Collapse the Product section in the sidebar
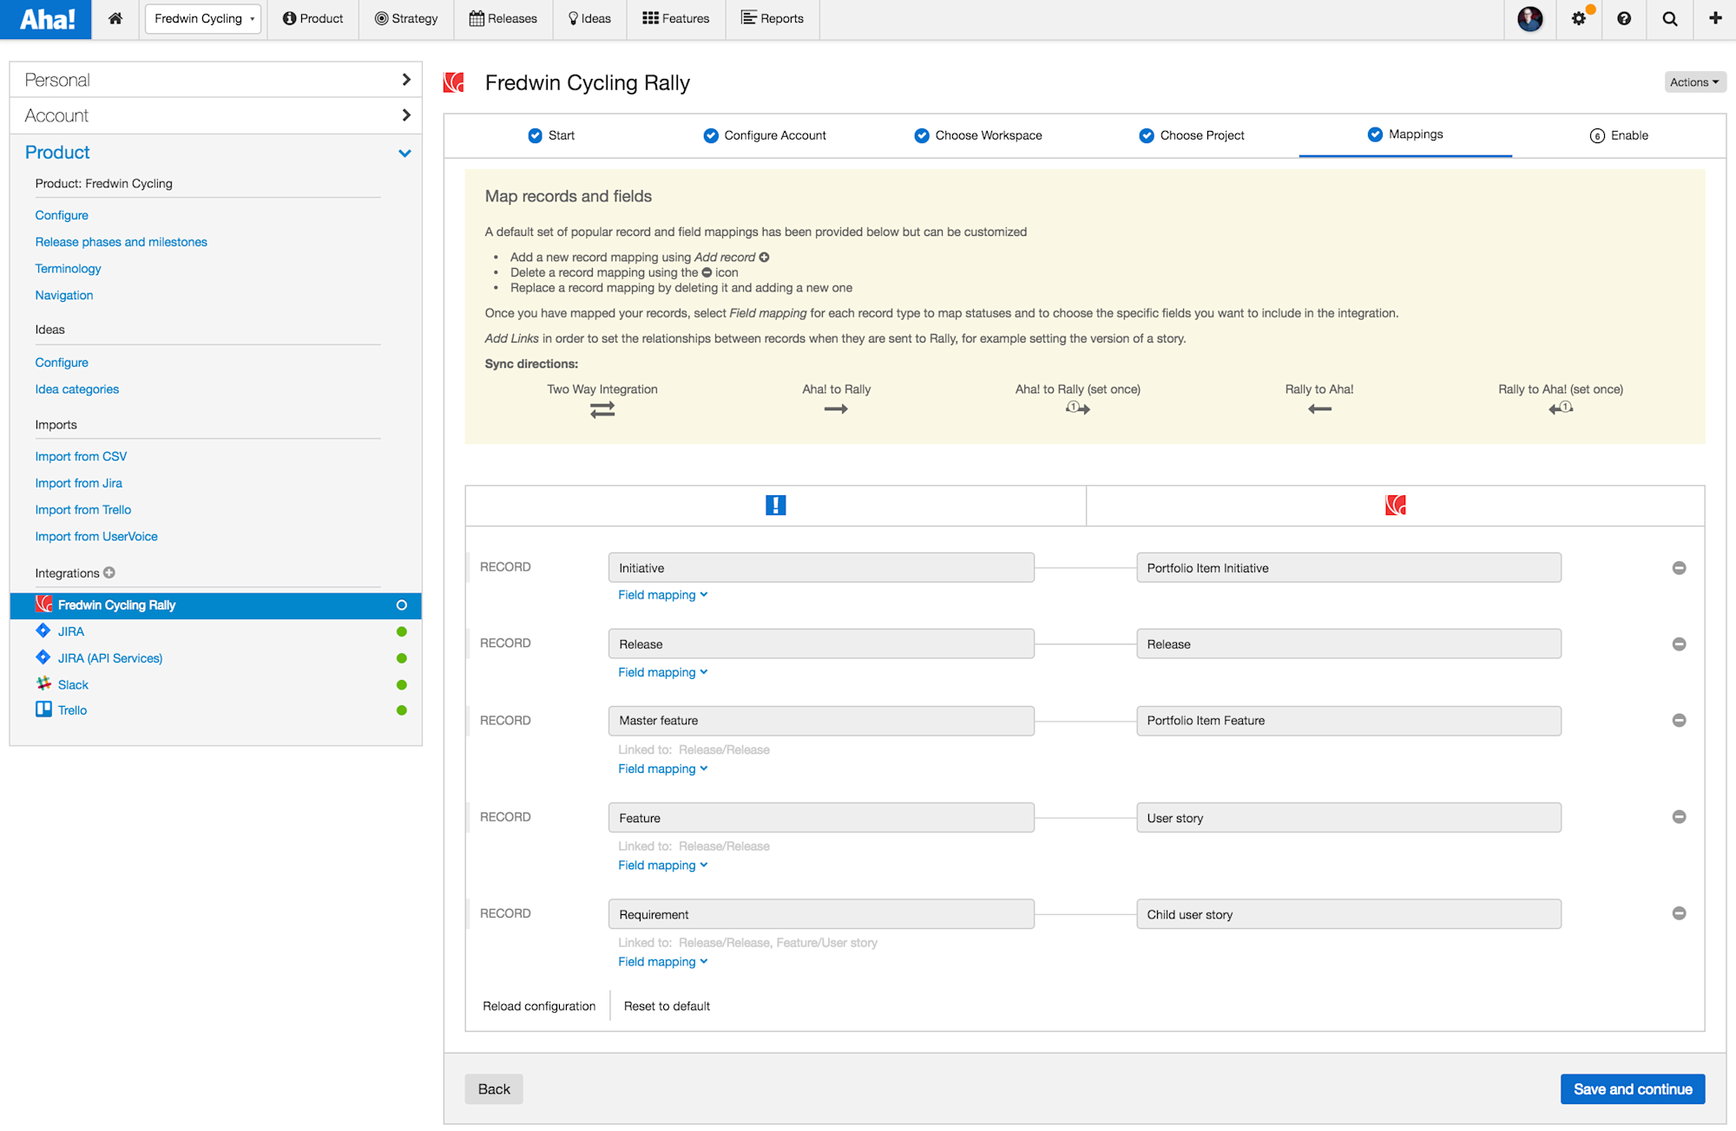1736x1131 pixels. click(404, 153)
